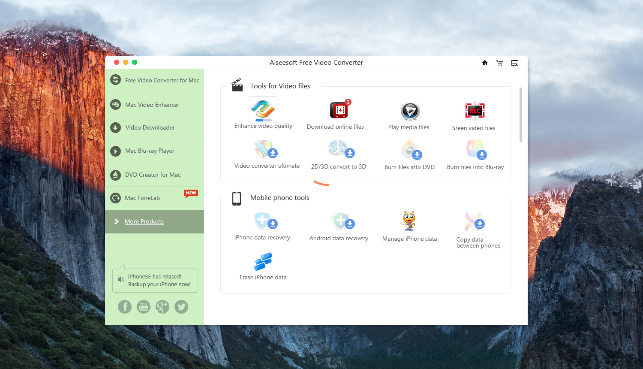Open the shopping cart icon
Screen dimensions: 643x369
click(499, 63)
